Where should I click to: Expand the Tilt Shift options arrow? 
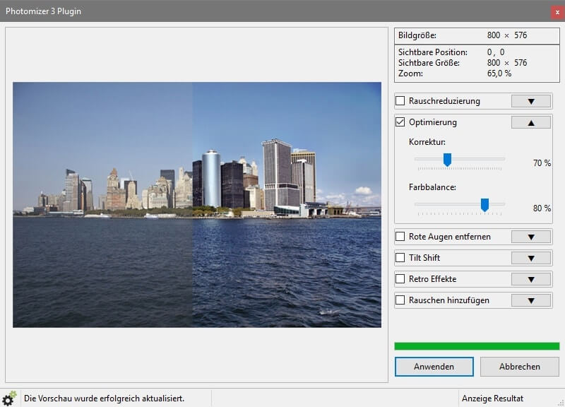tap(531, 258)
